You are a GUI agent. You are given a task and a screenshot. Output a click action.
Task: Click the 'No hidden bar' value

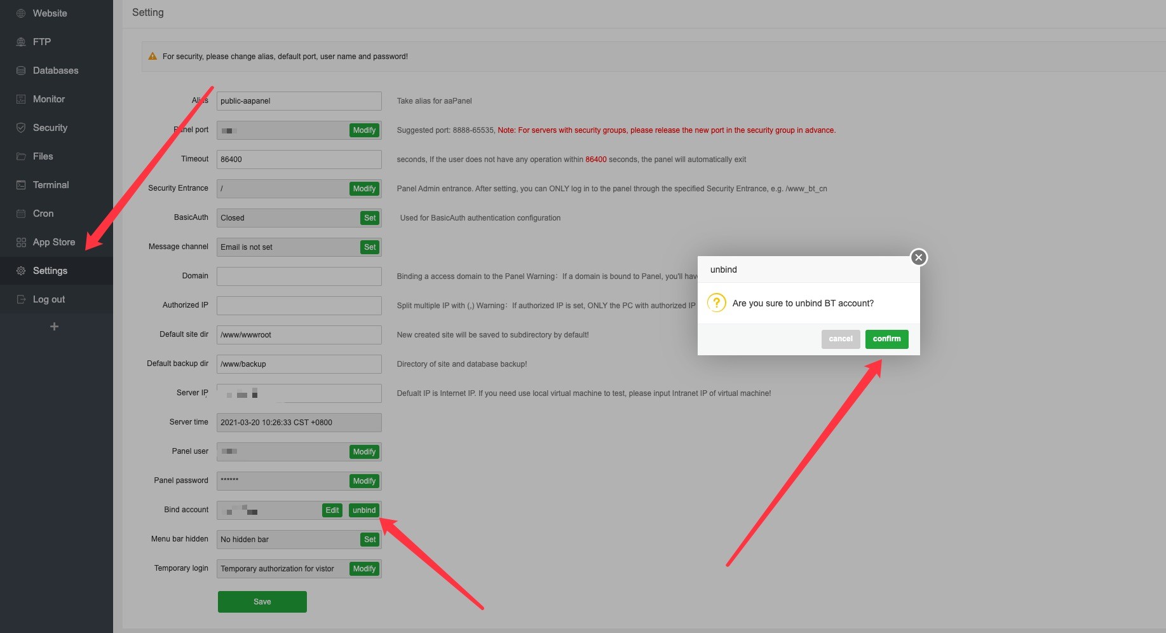[245, 540]
